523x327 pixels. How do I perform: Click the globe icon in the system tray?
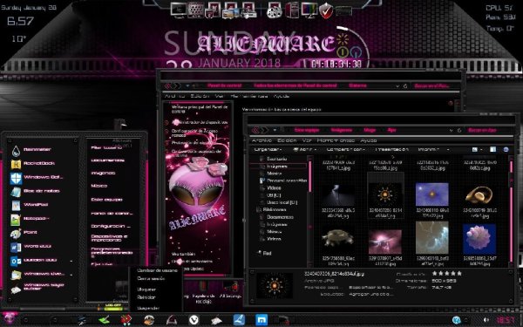[x=456, y=320]
